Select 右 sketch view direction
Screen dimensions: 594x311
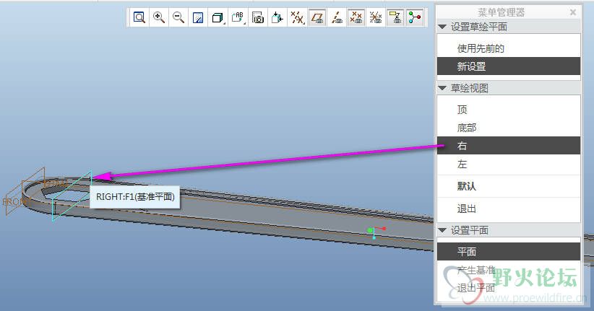509,146
